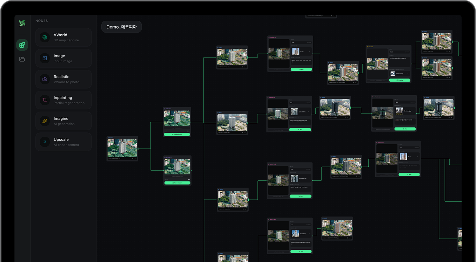Open ratio dropdown in top Inpainting node
Image resolution: width=476 pixels, height=262 pixels.
pos(301,43)
